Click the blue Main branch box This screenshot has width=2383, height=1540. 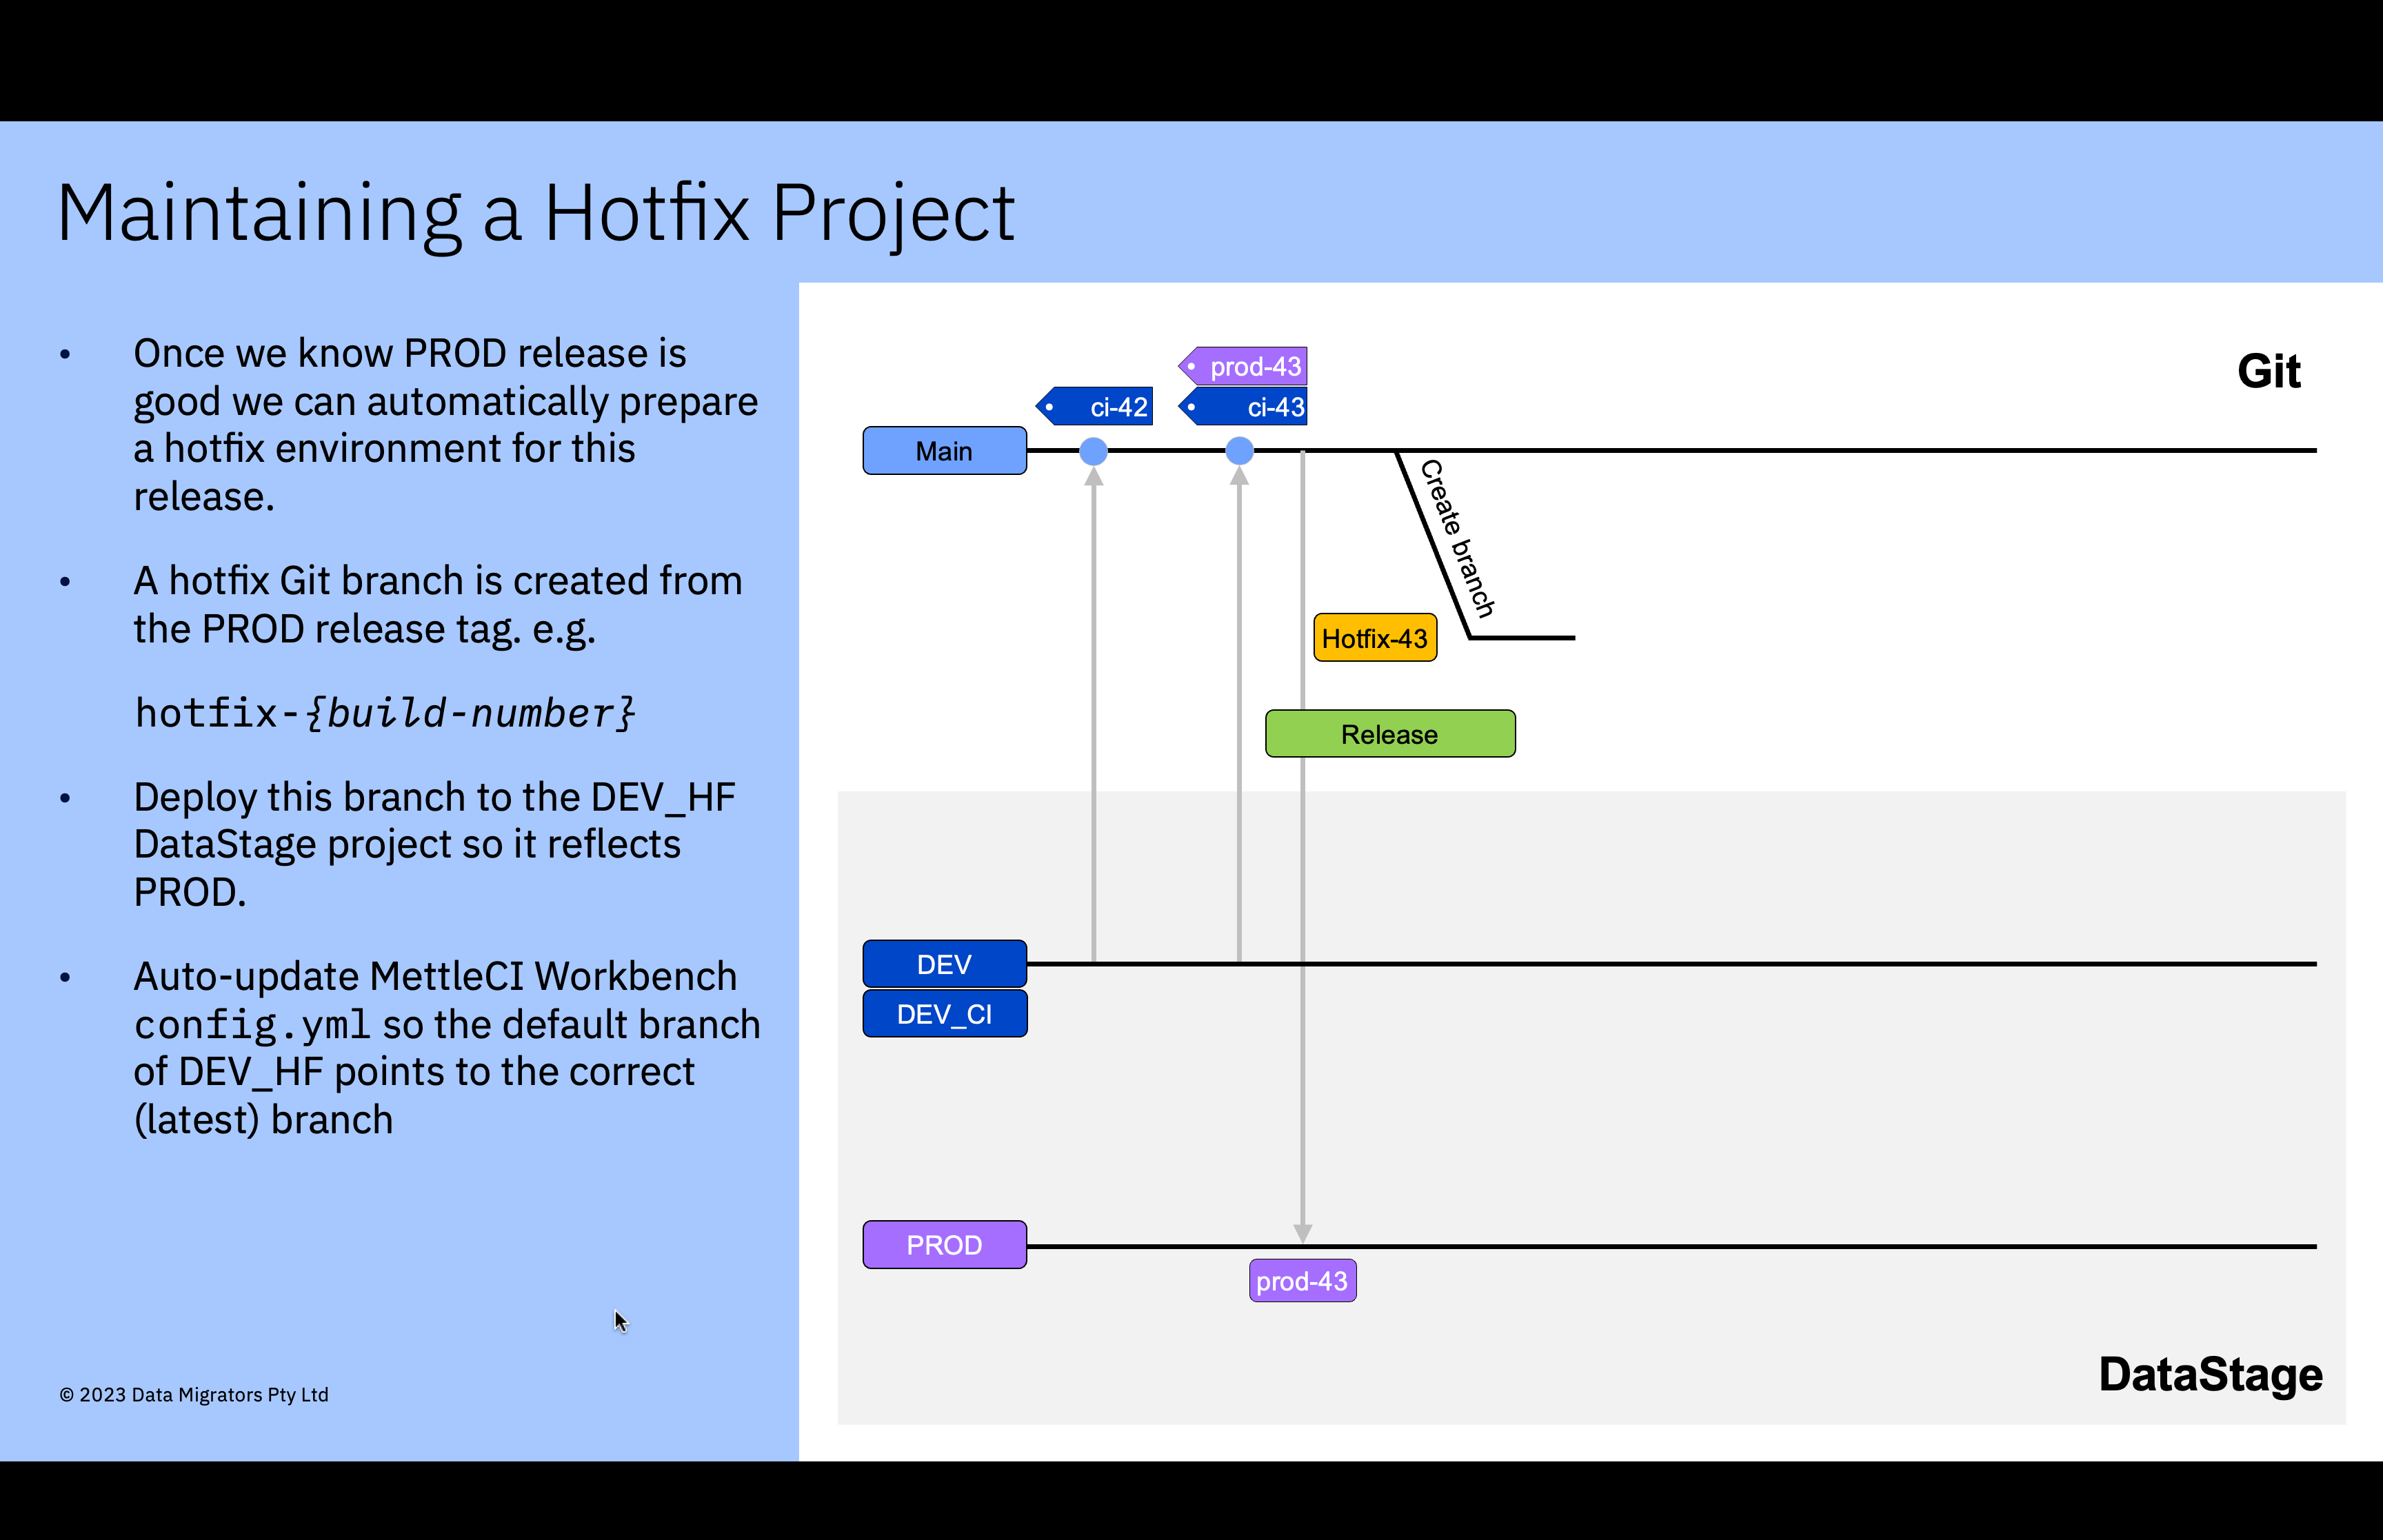944,451
